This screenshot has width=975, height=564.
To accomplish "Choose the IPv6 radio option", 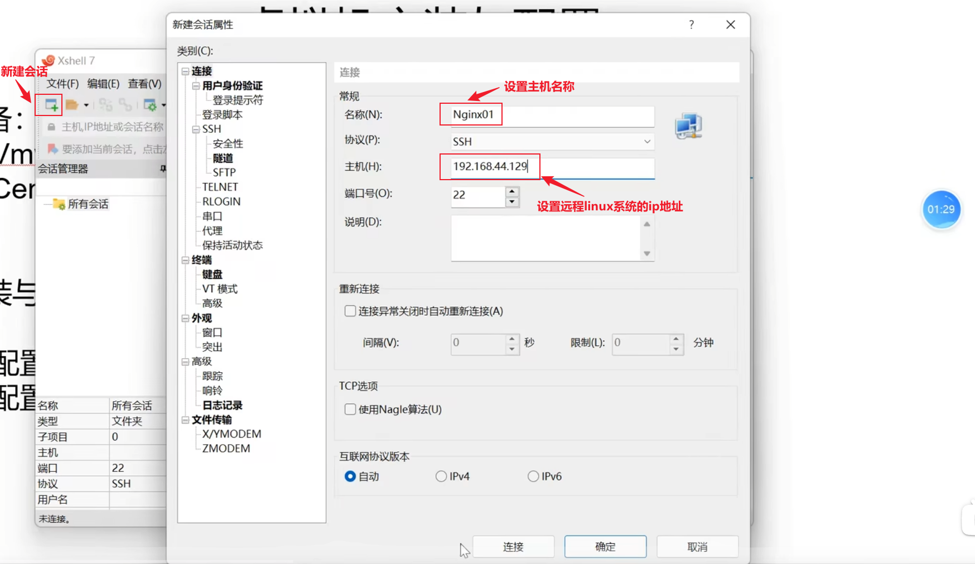I will [533, 476].
